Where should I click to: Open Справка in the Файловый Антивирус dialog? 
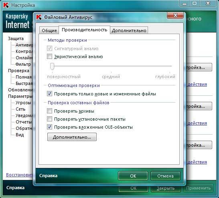(48, 176)
